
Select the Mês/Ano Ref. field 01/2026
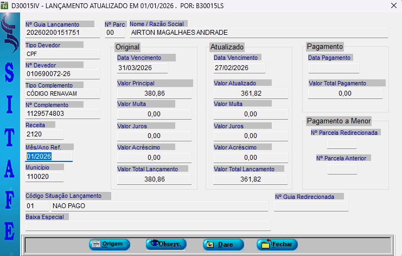coord(48,157)
